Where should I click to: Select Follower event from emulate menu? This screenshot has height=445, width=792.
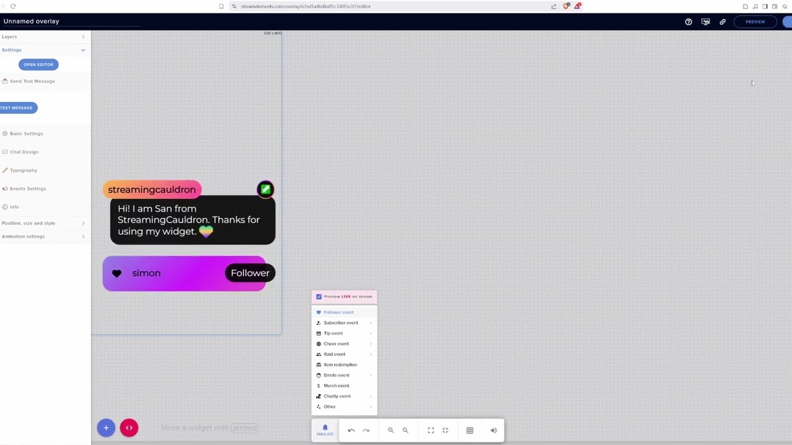[x=344, y=312]
